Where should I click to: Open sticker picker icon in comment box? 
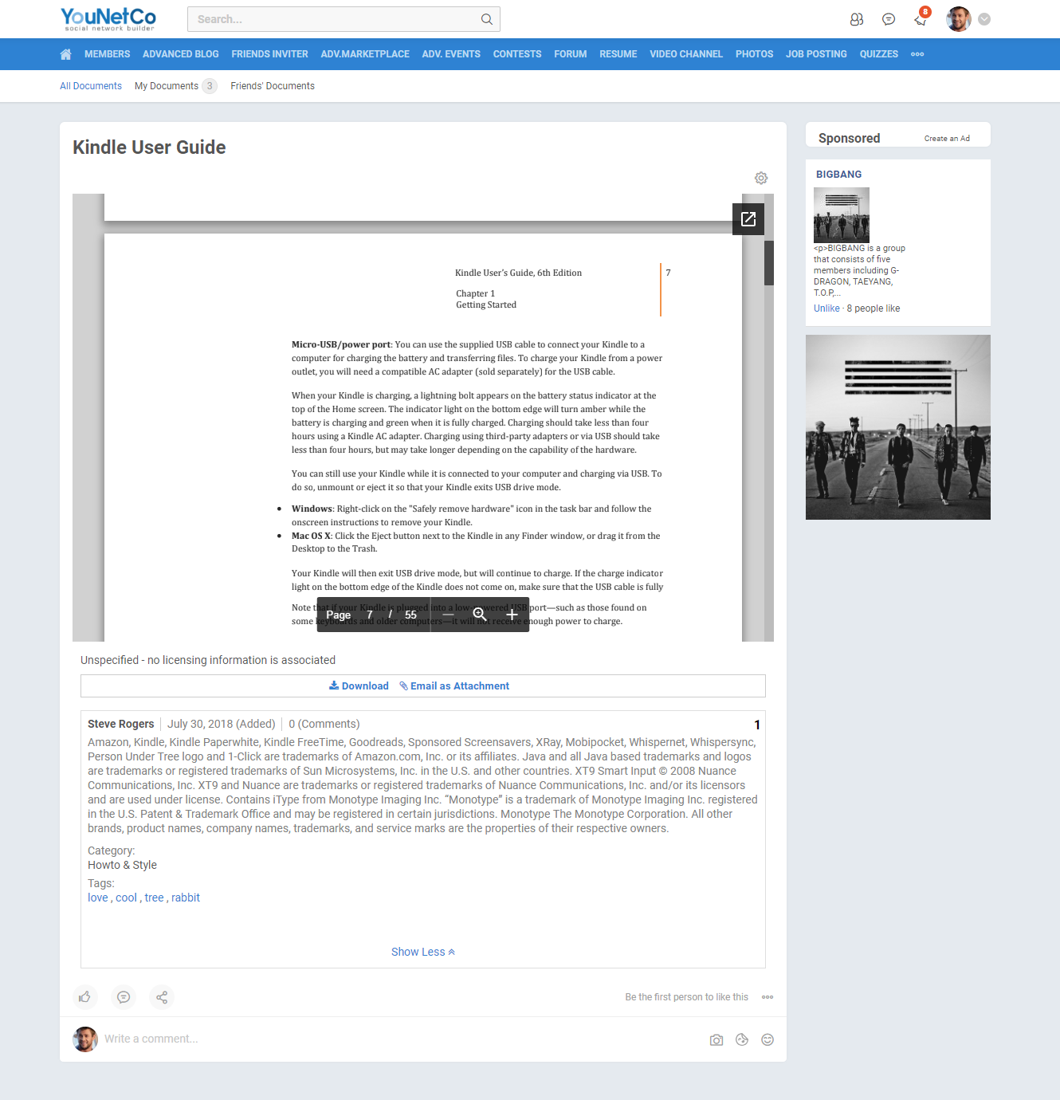pos(742,1039)
